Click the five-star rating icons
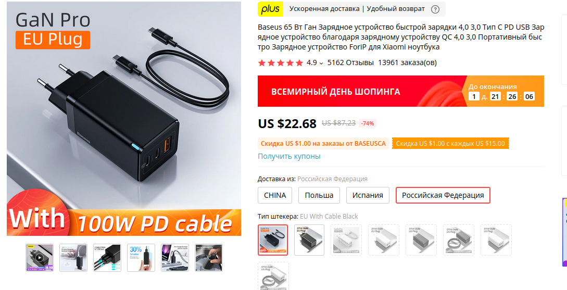This screenshot has width=567, height=290. click(x=280, y=63)
